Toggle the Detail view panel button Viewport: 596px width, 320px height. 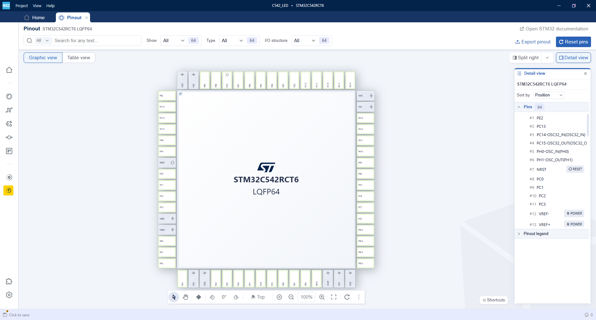tap(573, 58)
